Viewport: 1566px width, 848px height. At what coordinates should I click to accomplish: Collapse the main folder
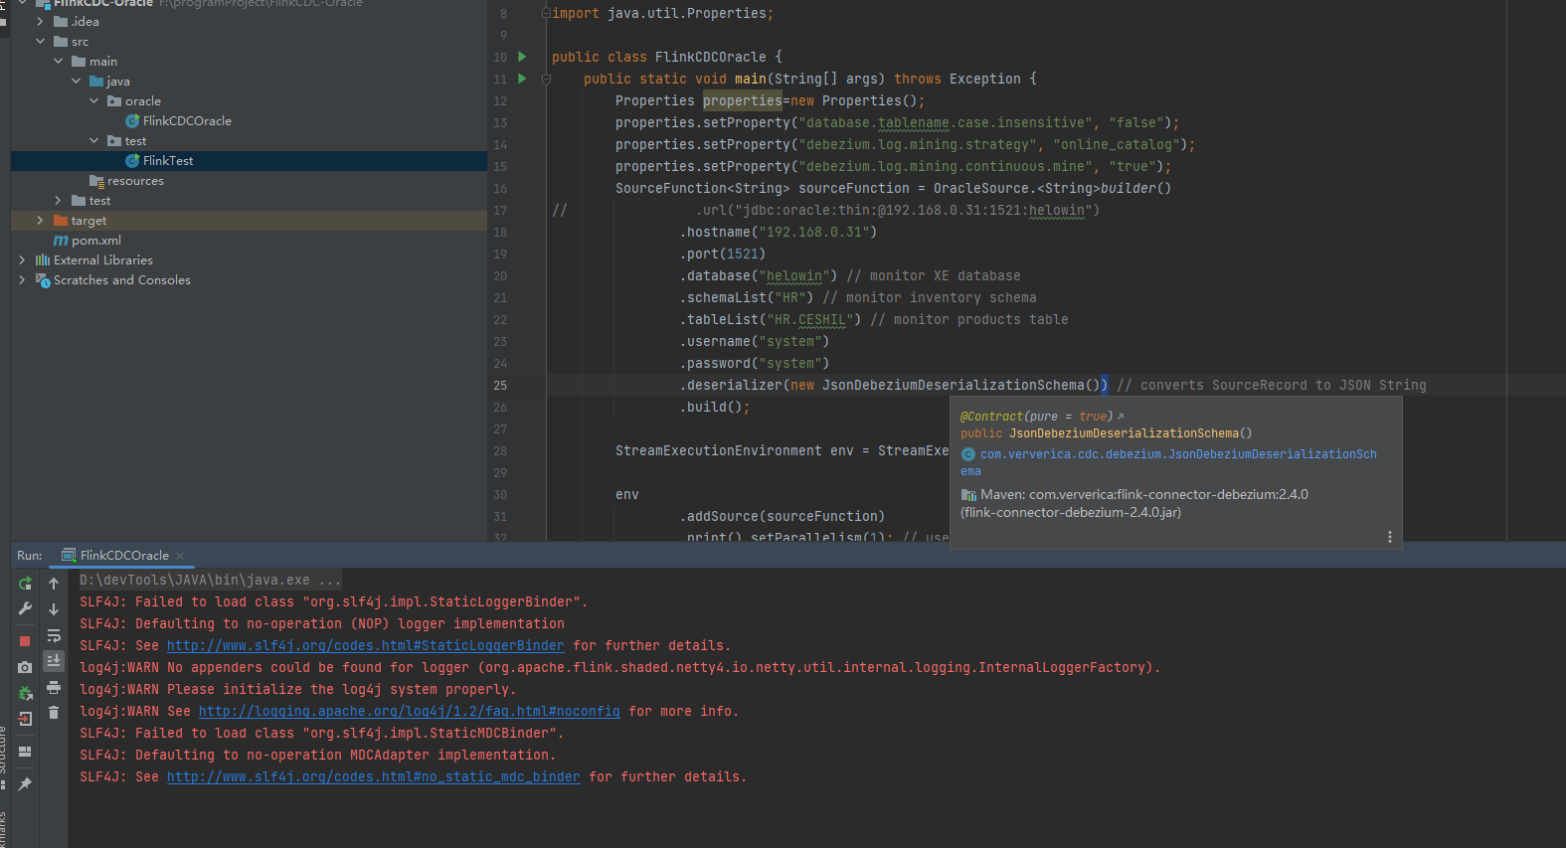click(x=58, y=61)
